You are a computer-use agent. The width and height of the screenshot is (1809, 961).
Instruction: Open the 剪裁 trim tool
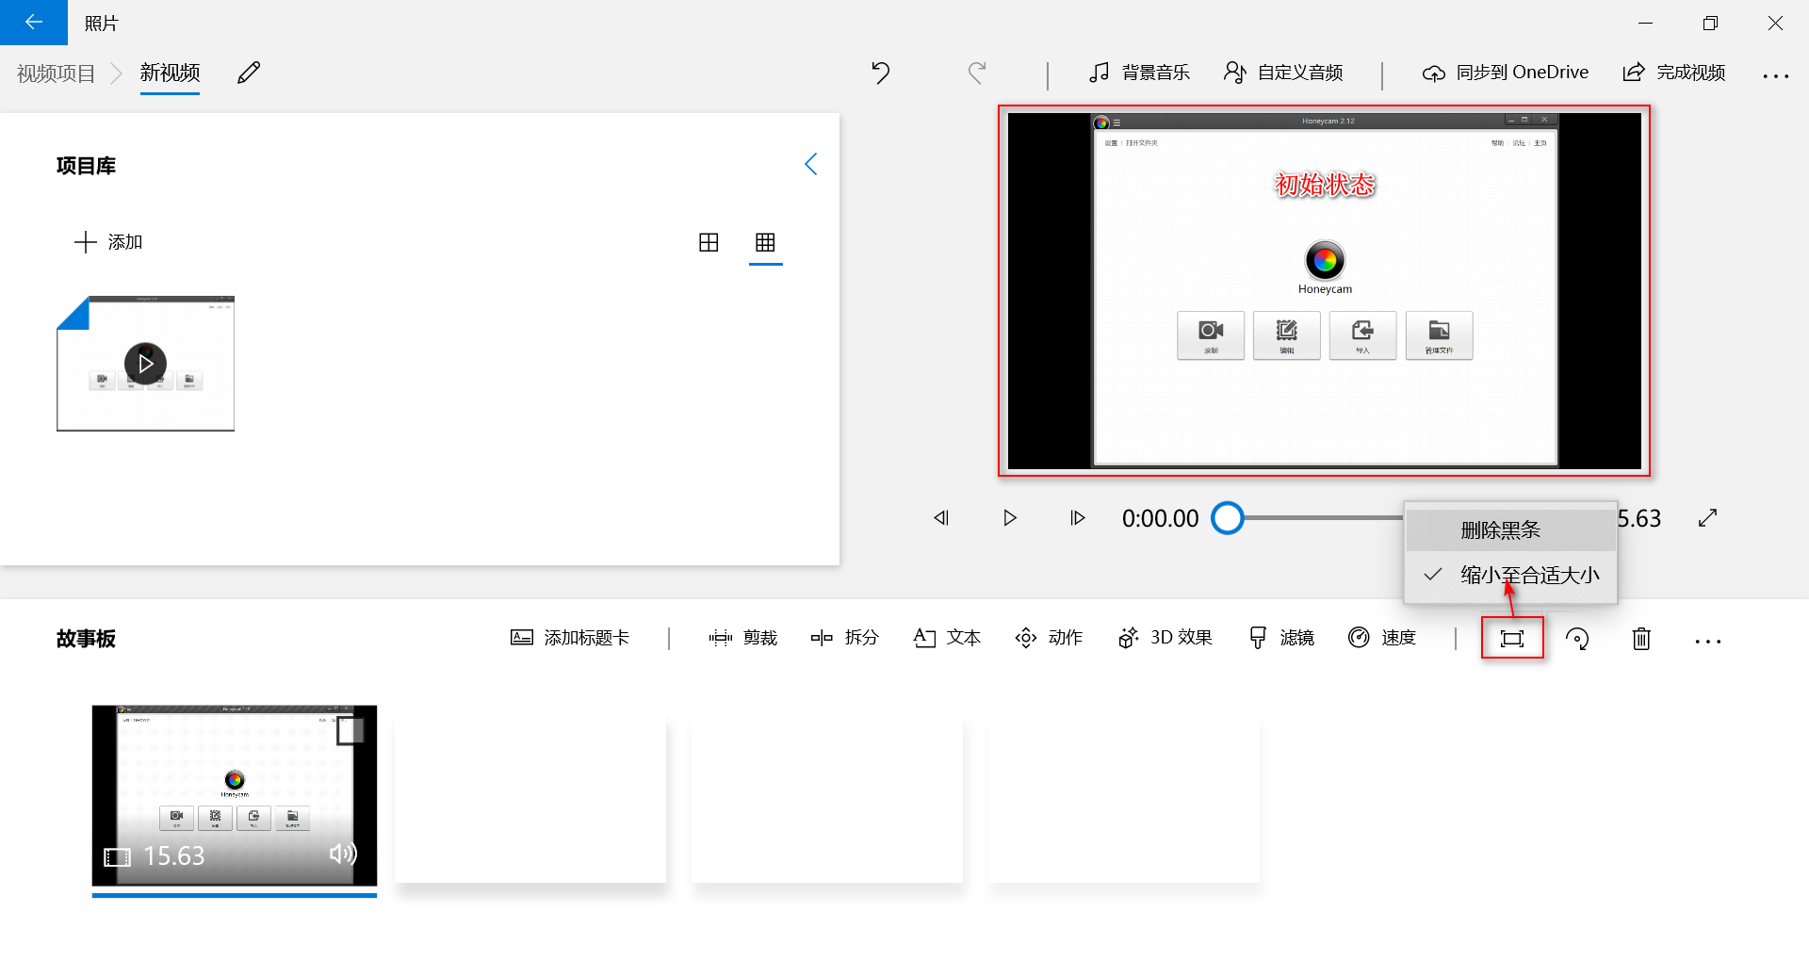[743, 638]
